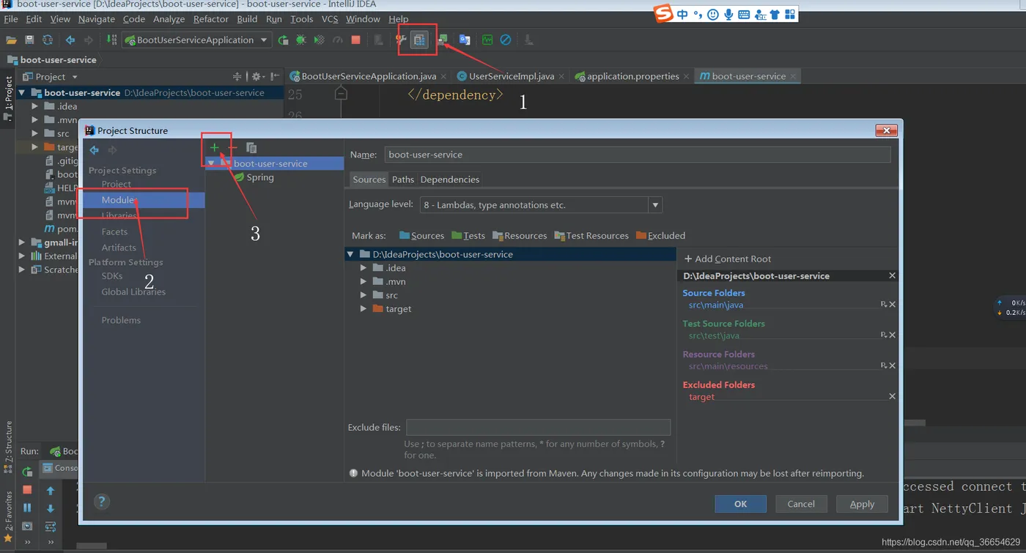Viewport: 1026px width, 553px height.
Task: Select SDKs under Platform Settings
Action: tap(112, 276)
